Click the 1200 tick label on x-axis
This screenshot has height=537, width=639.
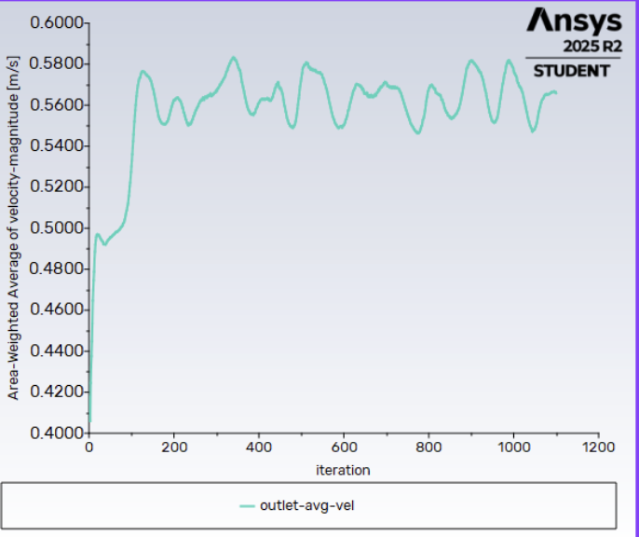pos(598,447)
